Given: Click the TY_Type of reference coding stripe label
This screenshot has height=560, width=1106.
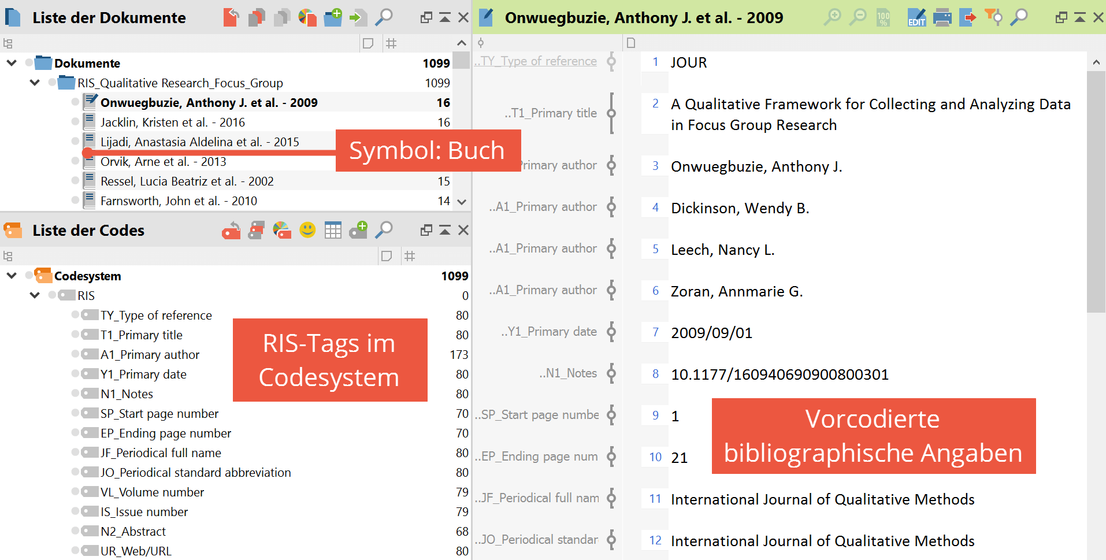Looking at the screenshot, I should (x=536, y=61).
